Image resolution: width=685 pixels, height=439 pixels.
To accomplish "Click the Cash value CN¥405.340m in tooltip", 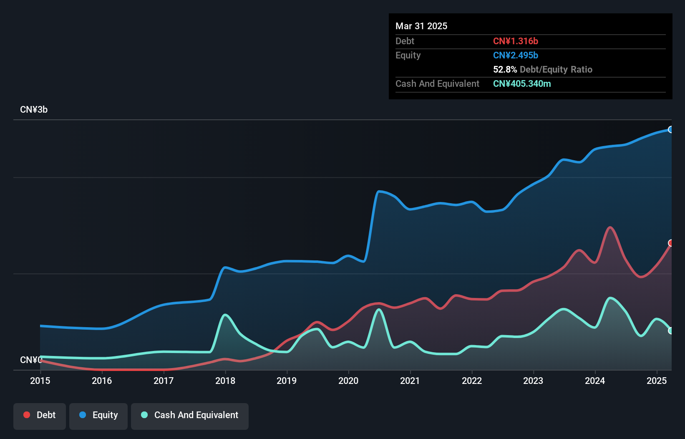I will [522, 83].
